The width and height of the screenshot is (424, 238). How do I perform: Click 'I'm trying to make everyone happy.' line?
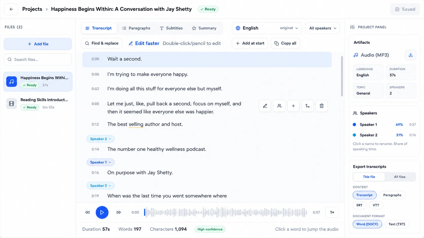click(148, 74)
